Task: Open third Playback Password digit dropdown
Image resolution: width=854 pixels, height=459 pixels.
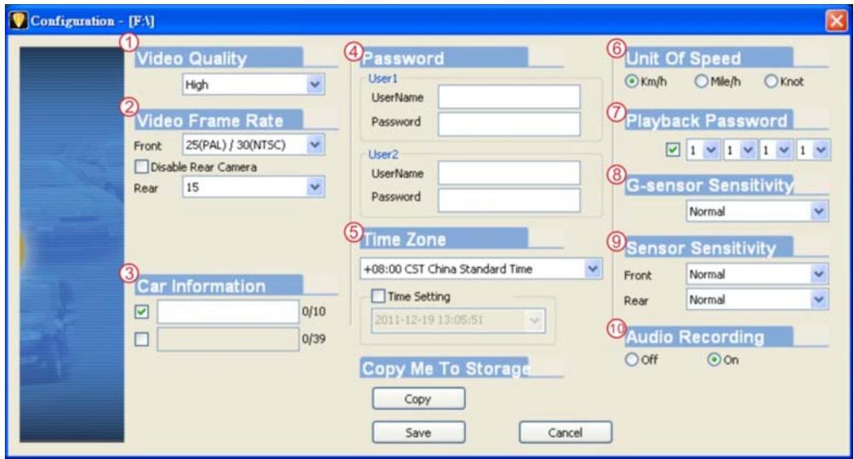Action: click(776, 150)
